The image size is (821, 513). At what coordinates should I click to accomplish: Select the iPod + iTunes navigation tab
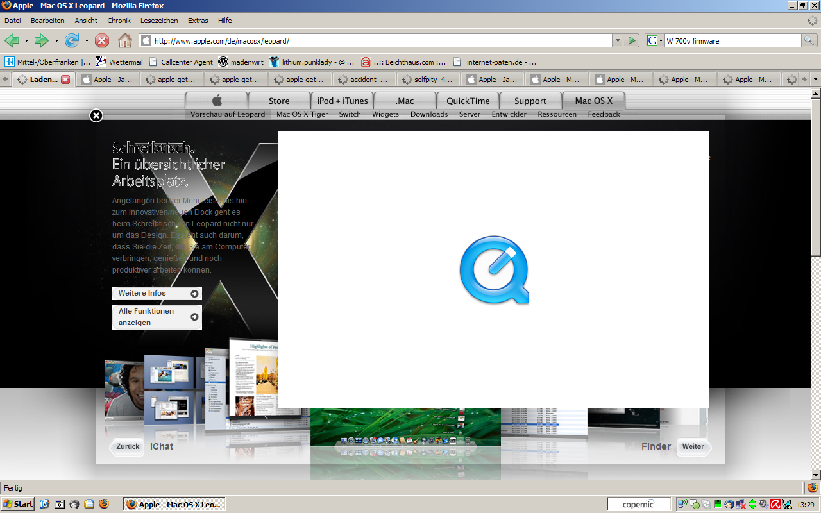(343, 101)
